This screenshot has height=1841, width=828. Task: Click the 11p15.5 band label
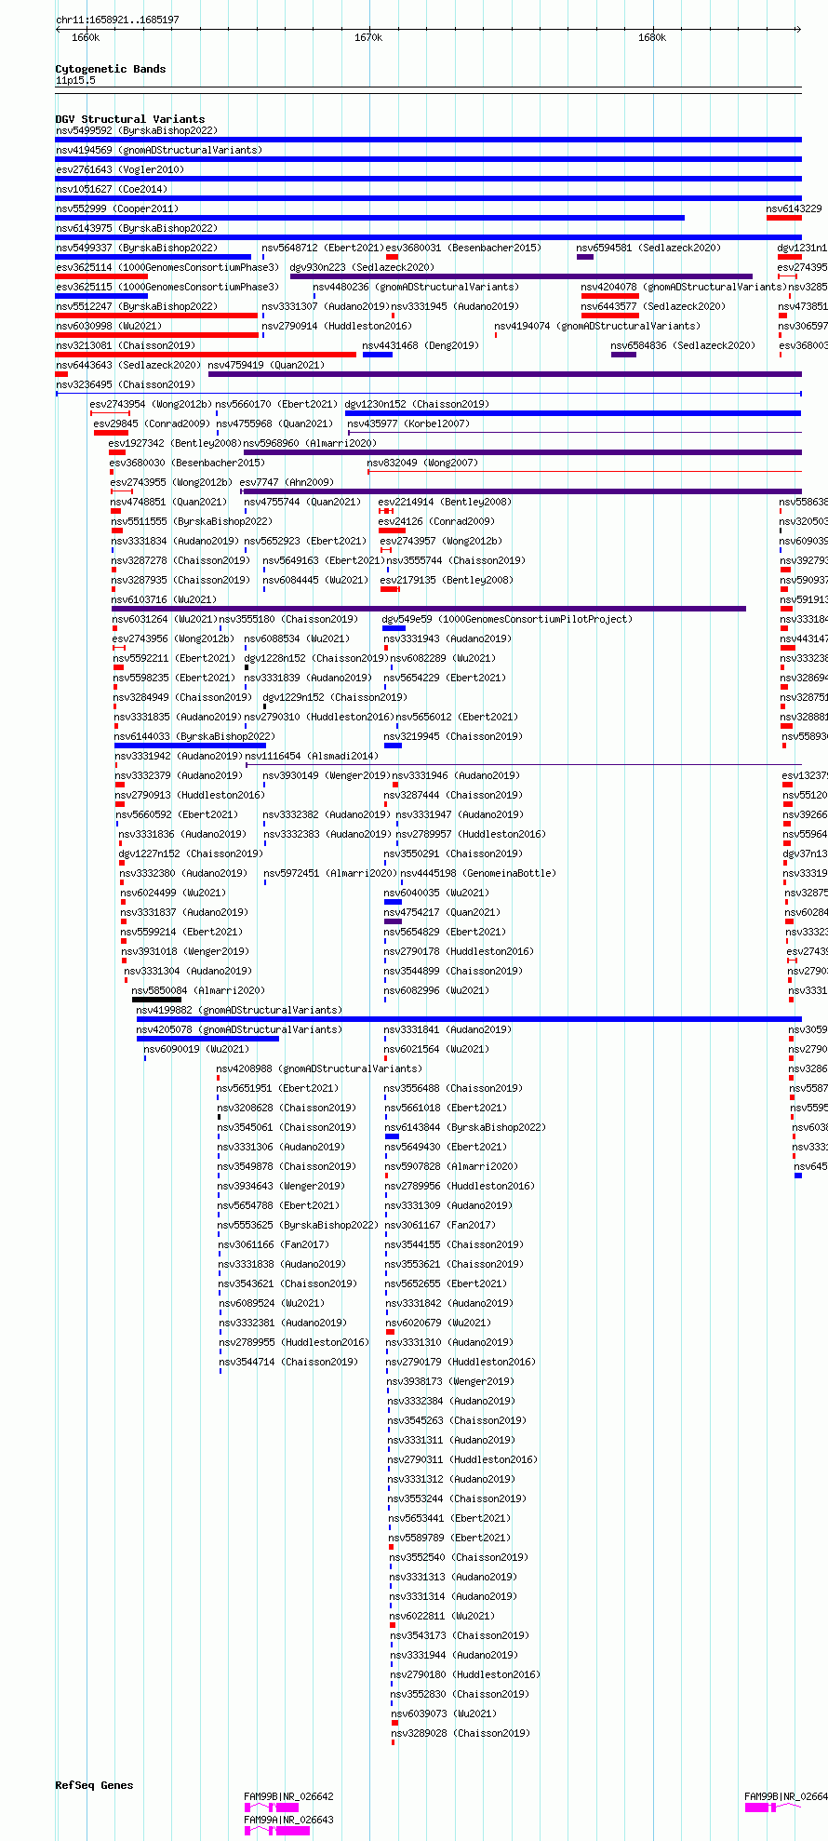[x=75, y=80]
